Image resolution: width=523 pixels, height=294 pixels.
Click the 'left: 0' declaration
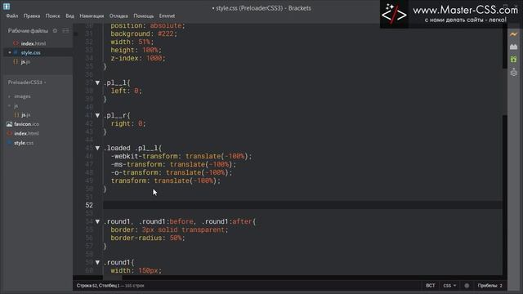point(126,91)
